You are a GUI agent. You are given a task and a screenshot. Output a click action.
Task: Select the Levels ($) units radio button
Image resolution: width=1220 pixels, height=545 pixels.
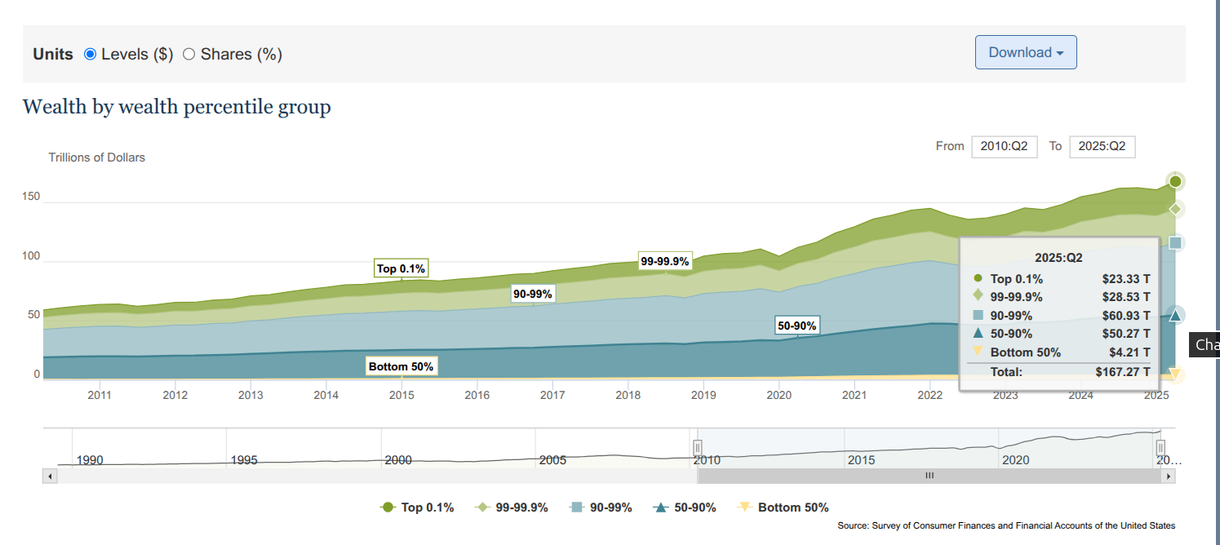point(91,55)
